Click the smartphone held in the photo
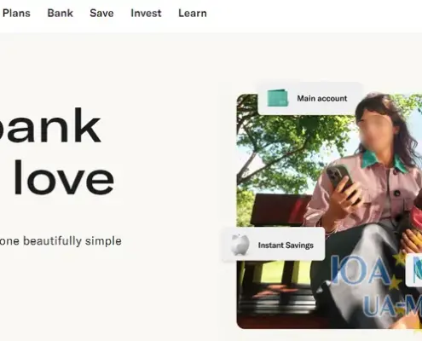 click(343, 183)
